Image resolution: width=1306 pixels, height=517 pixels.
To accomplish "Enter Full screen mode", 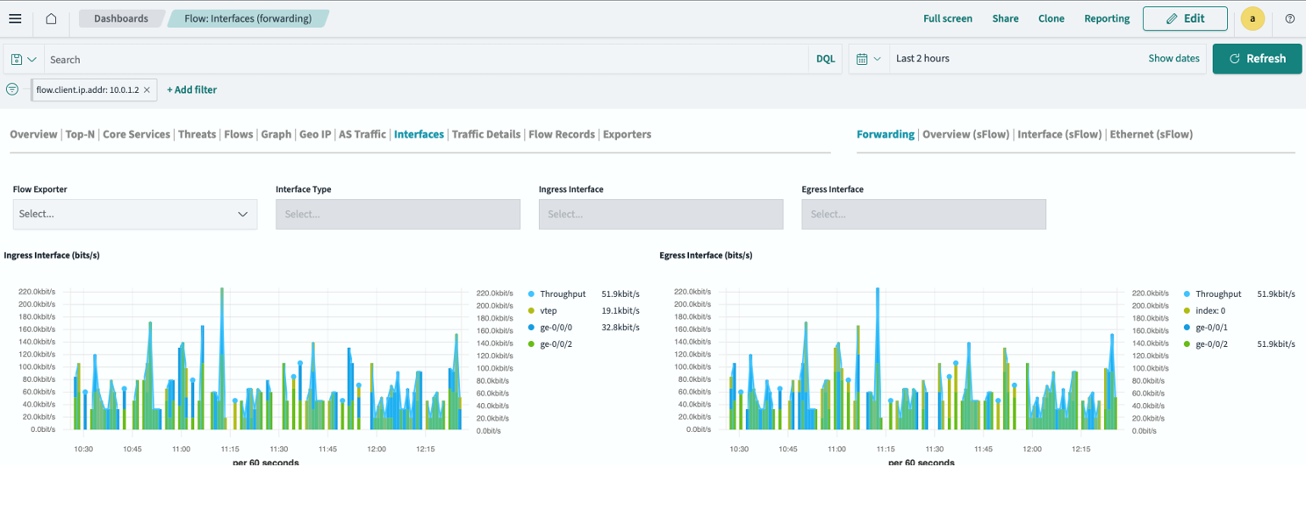I will coord(948,18).
